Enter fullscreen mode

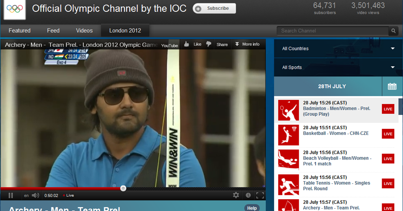pos(260,196)
